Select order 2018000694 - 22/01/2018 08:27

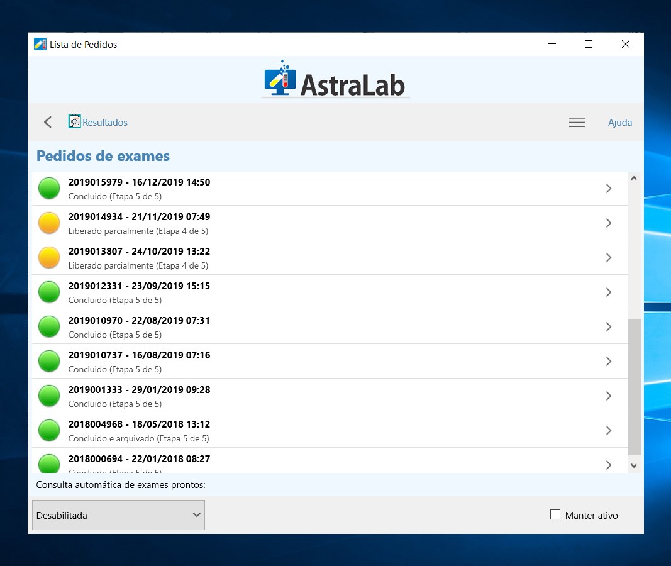tap(330, 461)
